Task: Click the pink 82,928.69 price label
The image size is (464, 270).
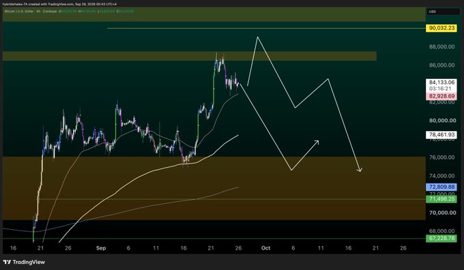Action: click(x=441, y=96)
